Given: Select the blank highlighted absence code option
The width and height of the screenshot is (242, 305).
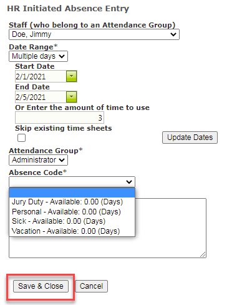Looking at the screenshot, I should point(72,192).
